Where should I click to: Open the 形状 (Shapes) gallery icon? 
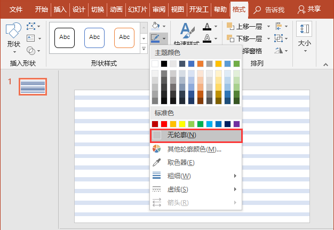pos(13,30)
